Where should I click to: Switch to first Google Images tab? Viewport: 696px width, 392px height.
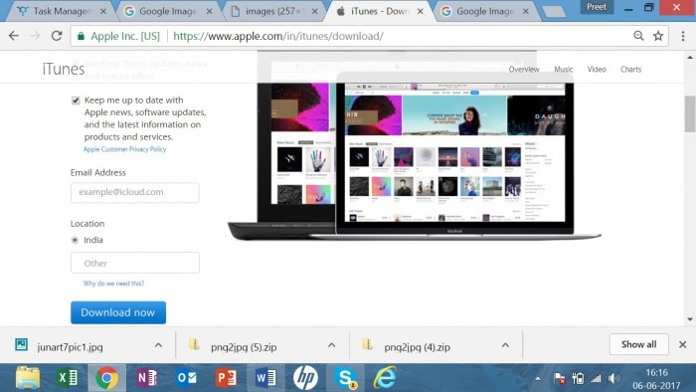pyautogui.click(x=168, y=12)
